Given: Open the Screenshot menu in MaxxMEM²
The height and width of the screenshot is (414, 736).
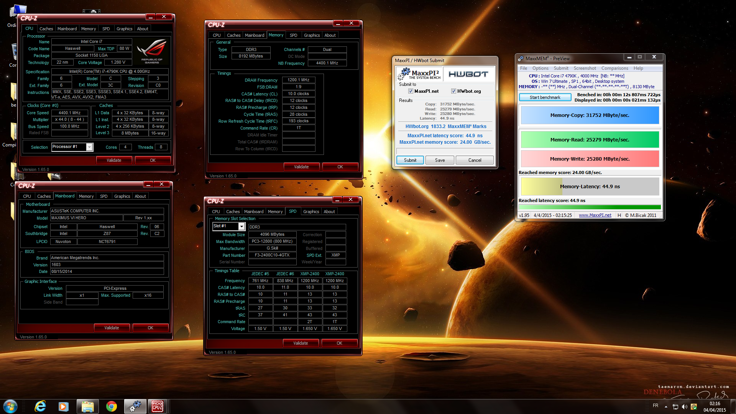Looking at the screenshot, I should (x=585, y=68).
